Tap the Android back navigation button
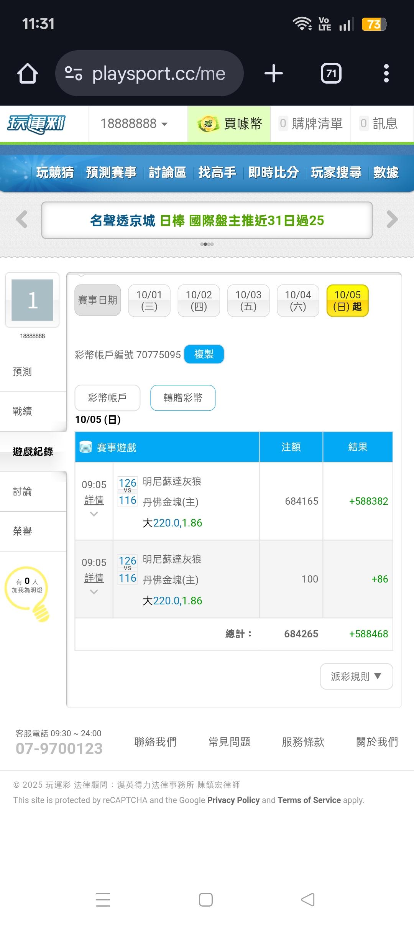The height and width of the screenshot is (925, 414). 308,899
